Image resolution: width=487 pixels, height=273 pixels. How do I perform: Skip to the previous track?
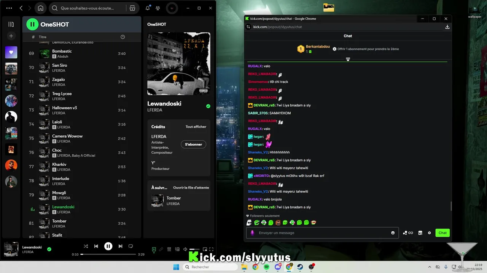click(x=96, y=246)
